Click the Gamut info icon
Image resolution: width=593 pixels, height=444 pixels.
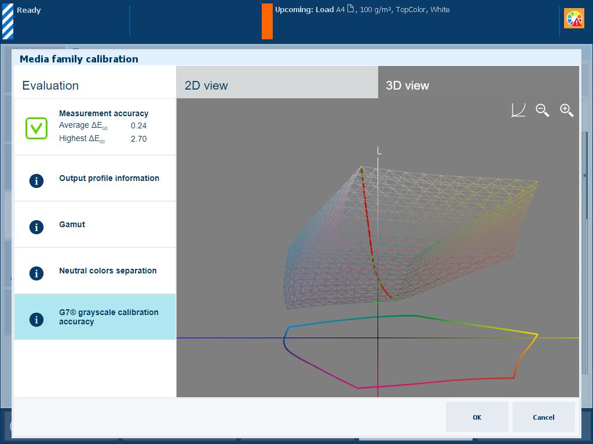click(36, 227)
